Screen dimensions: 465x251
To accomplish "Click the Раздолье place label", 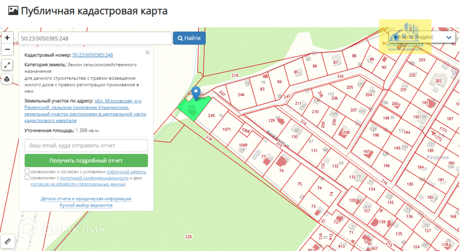I will coord(437,157).
